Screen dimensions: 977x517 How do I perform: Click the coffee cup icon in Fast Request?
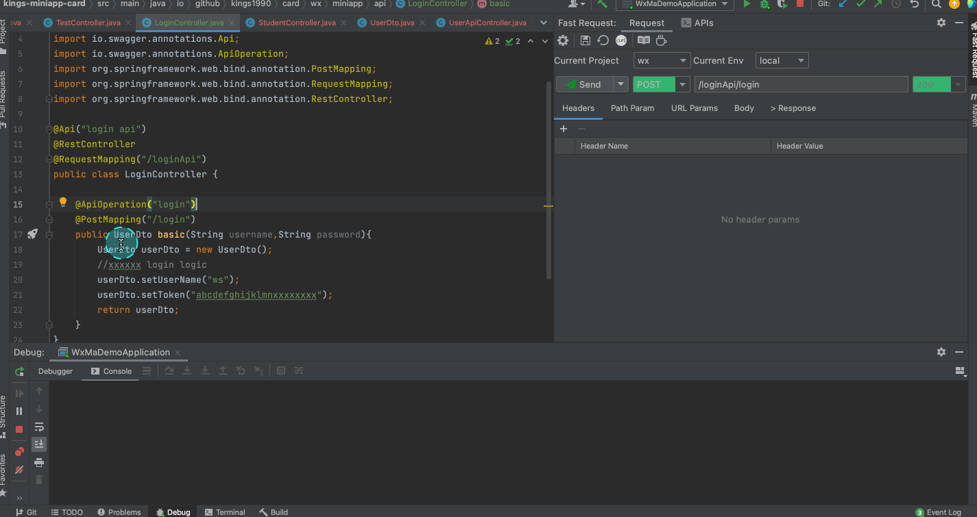[661, 41]
